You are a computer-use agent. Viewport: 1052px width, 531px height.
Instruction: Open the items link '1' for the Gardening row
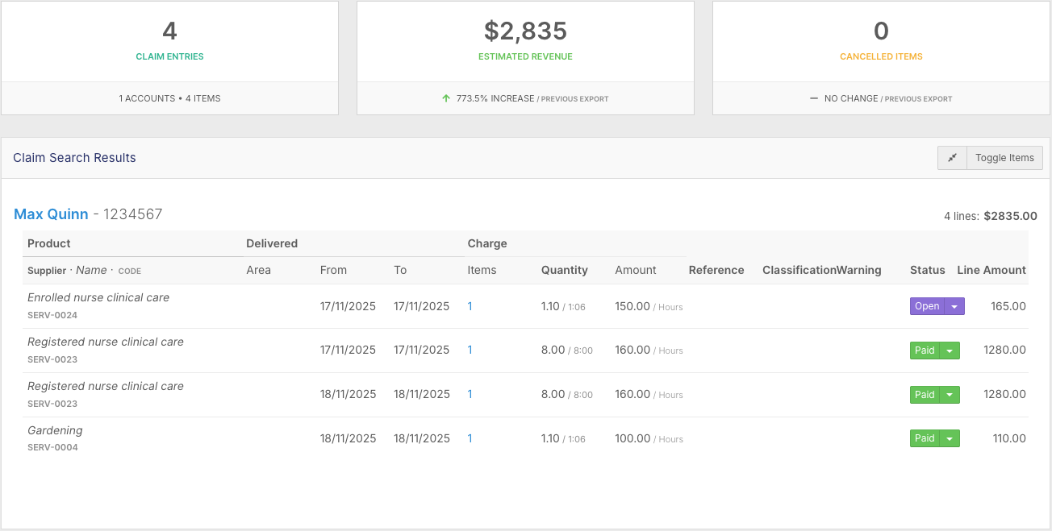pos(470,439)
